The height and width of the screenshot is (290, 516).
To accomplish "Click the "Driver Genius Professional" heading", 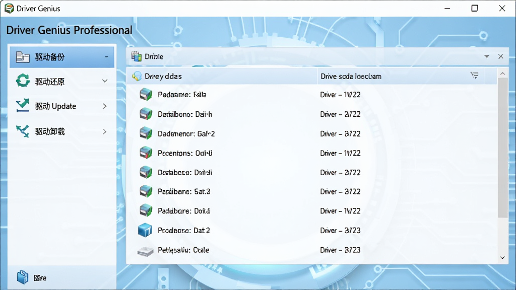I will point(69,30).
